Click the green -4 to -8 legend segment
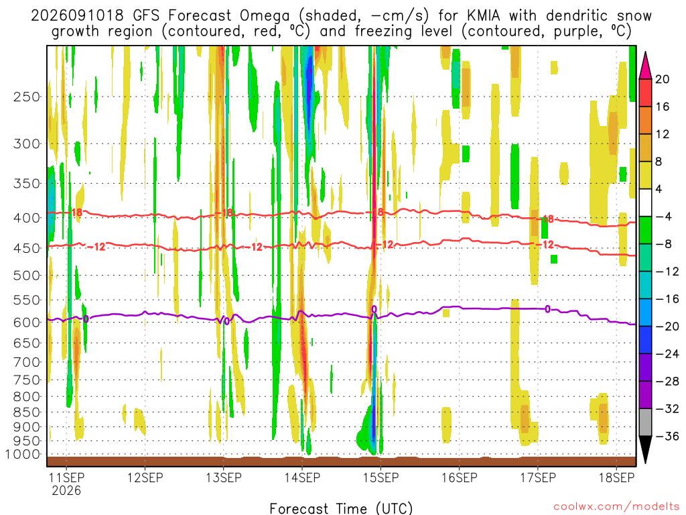The height and width of the screenshot is (515, 686). [x=645, y=230]
